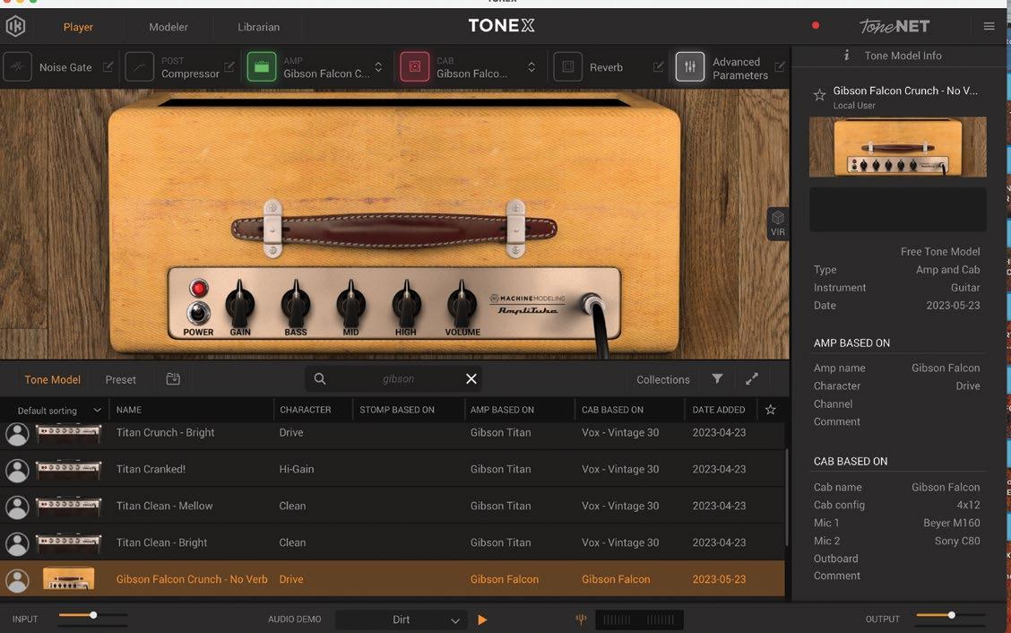Click the Advanced Parameters sliders icon
The height and width of the screenshot is (633, 1011).
tap(689, 67)
